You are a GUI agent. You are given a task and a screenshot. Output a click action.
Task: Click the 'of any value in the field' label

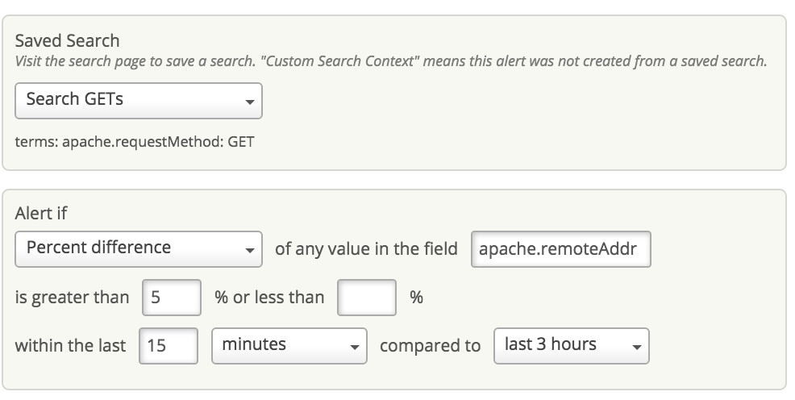pos(366,249)
